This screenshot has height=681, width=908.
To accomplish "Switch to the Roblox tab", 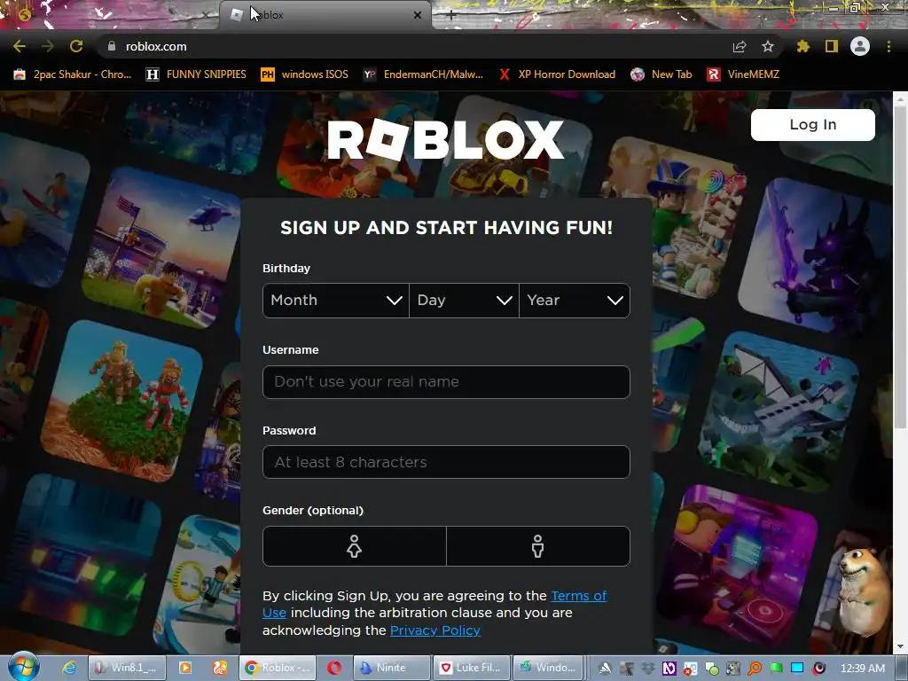I will coord(325,15).
